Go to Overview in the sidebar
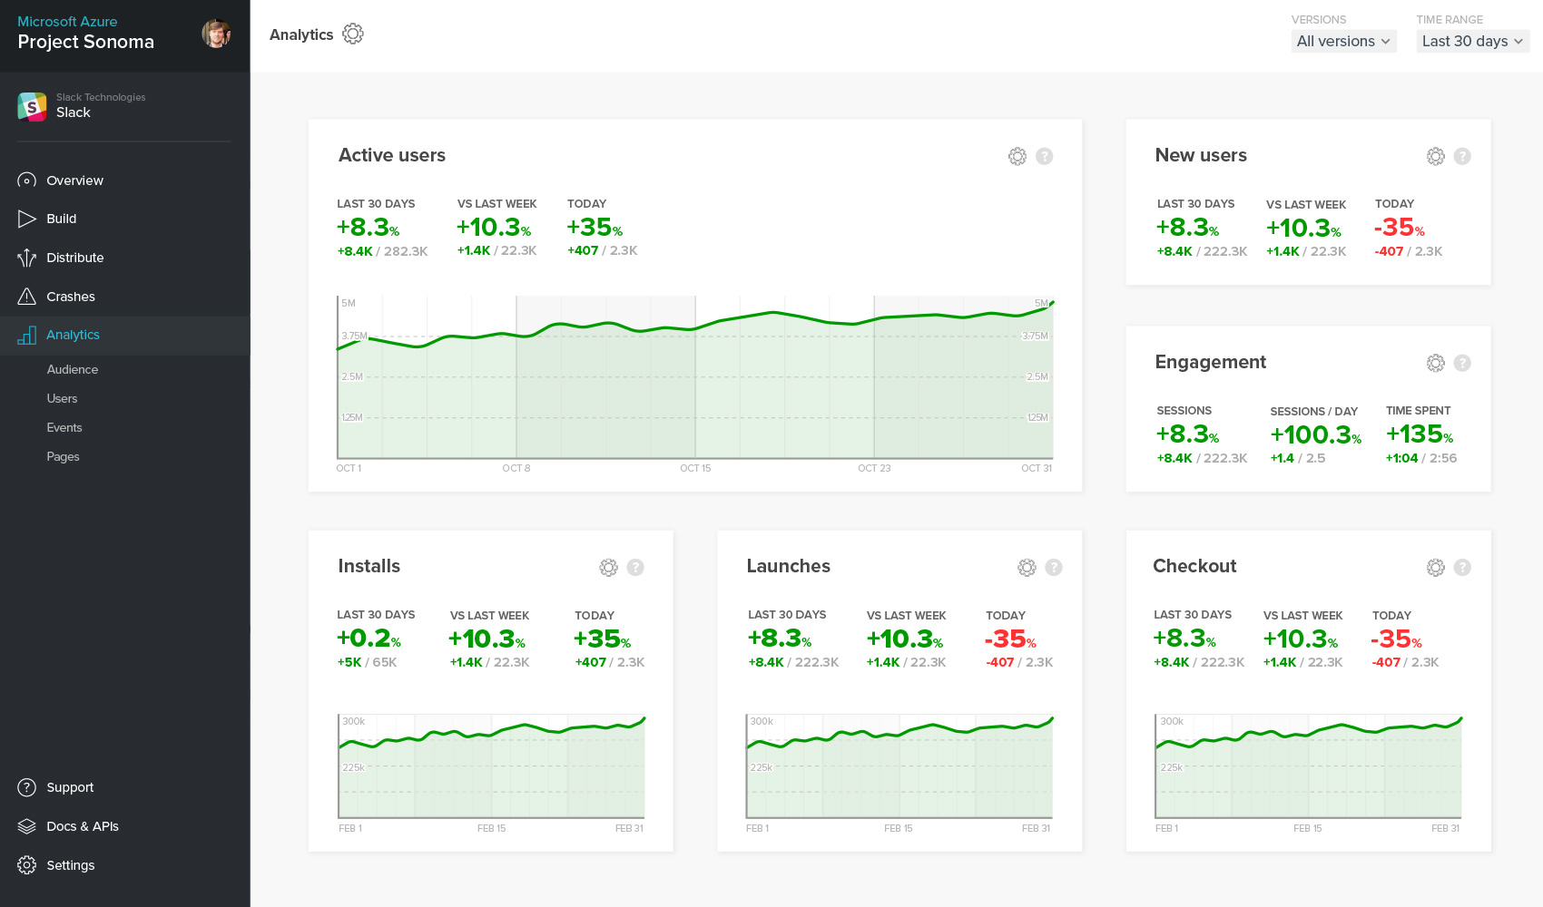The height and width of the screenshot is (907, 1543). coord(74,180)
